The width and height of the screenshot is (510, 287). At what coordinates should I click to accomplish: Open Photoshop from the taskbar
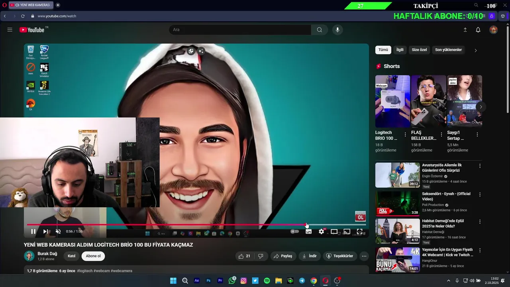click(208, 281)
